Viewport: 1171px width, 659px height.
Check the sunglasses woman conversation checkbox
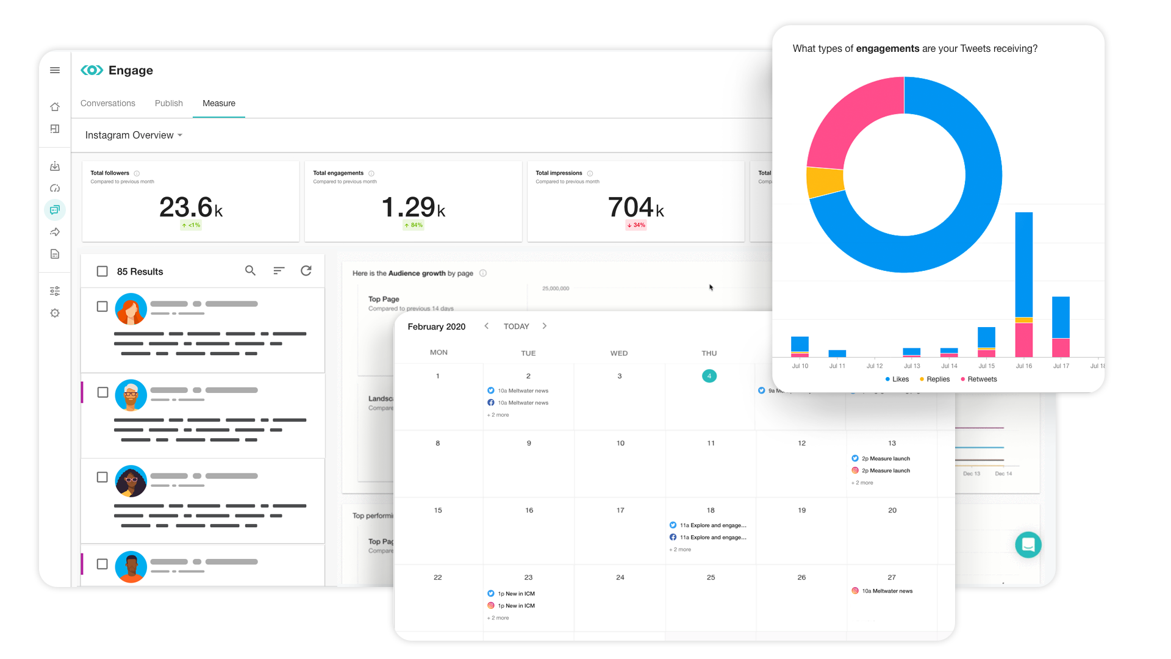[102, 477]
